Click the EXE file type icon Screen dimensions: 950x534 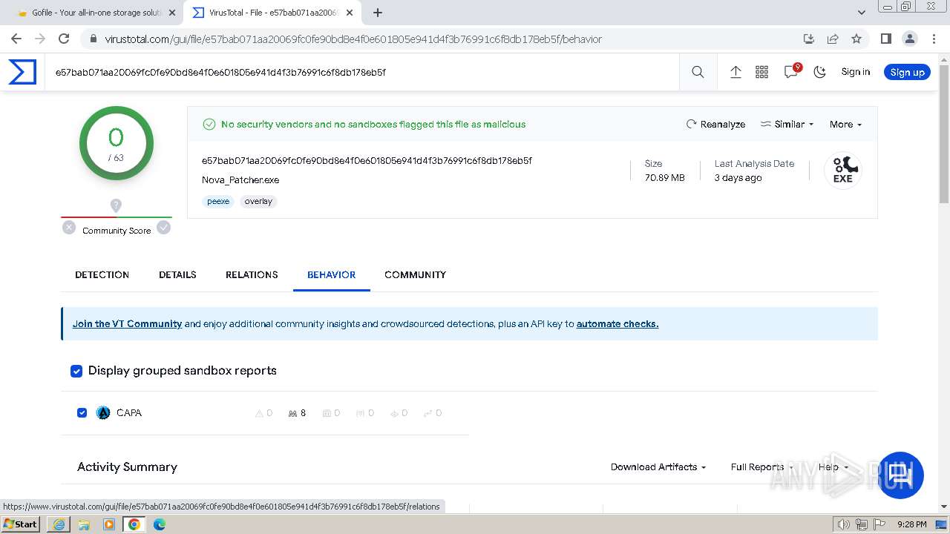pos(843,171)
